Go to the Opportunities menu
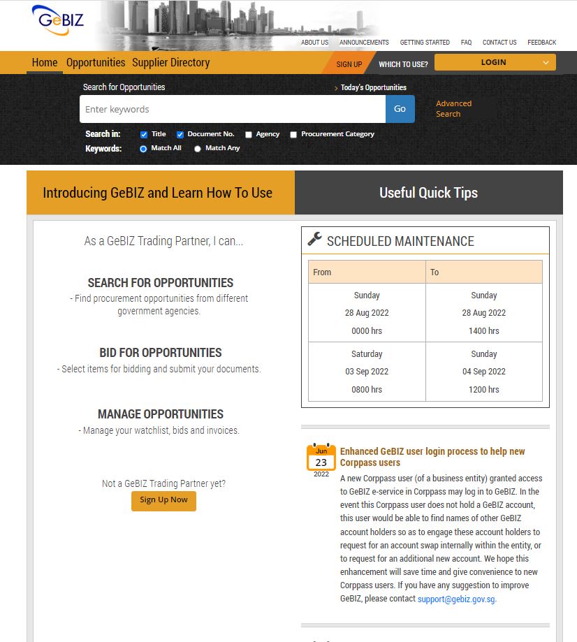Screen dimensions: 577x642 point(96,63)
